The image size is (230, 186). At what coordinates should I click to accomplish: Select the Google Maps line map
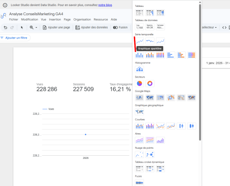[171, 98]
